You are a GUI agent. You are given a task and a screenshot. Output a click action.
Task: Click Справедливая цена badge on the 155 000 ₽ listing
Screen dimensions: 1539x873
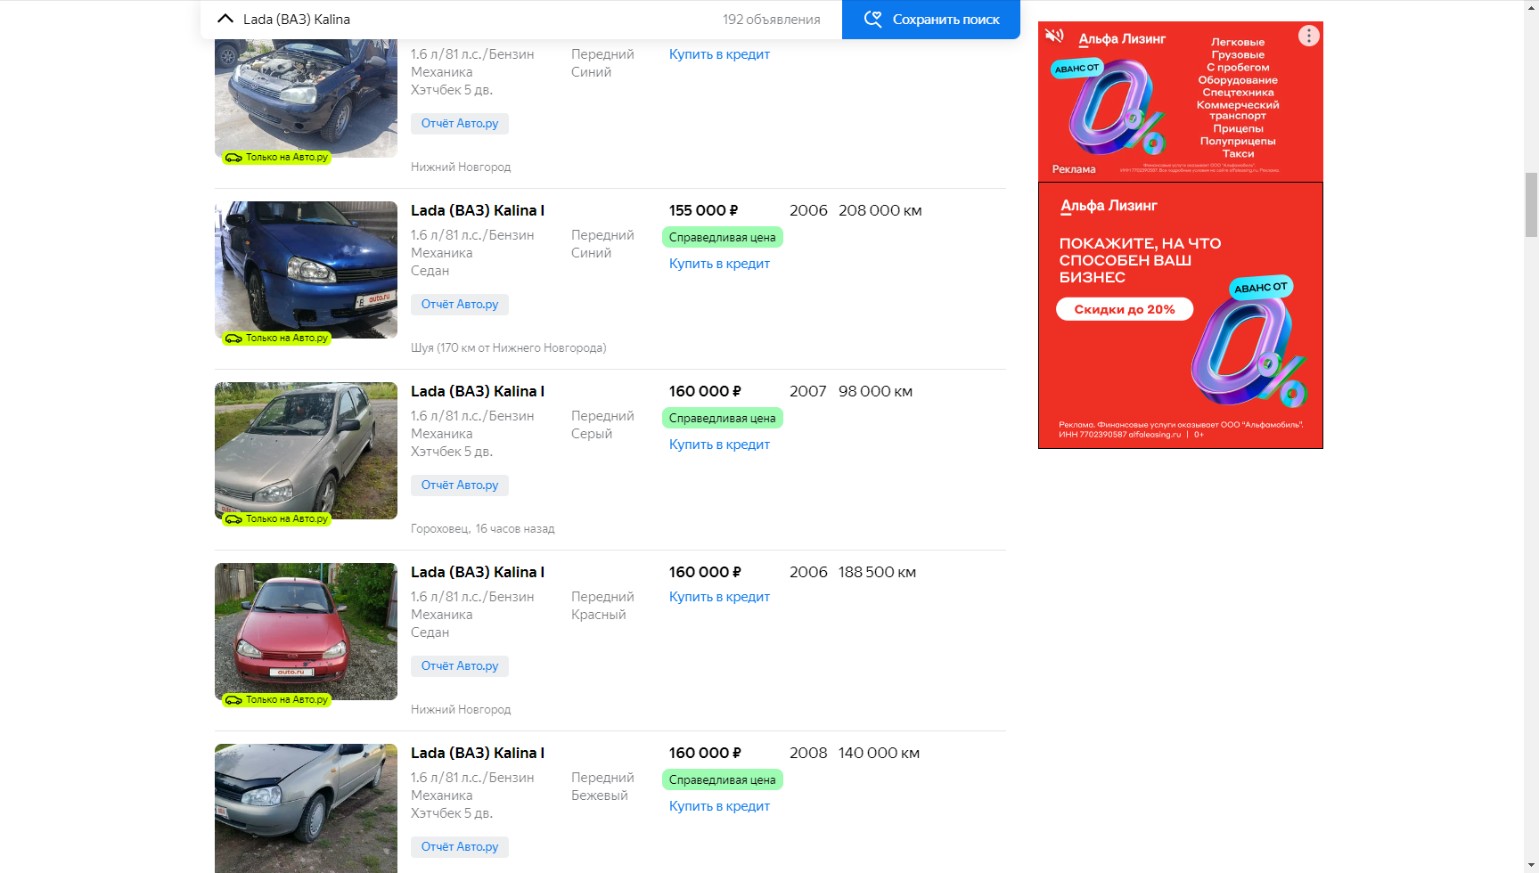723,237
